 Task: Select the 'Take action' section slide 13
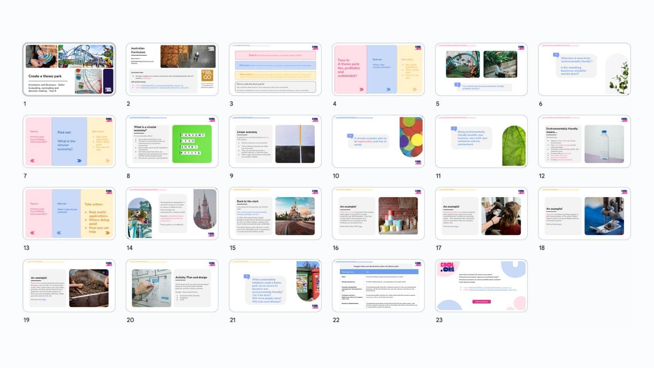69,214
